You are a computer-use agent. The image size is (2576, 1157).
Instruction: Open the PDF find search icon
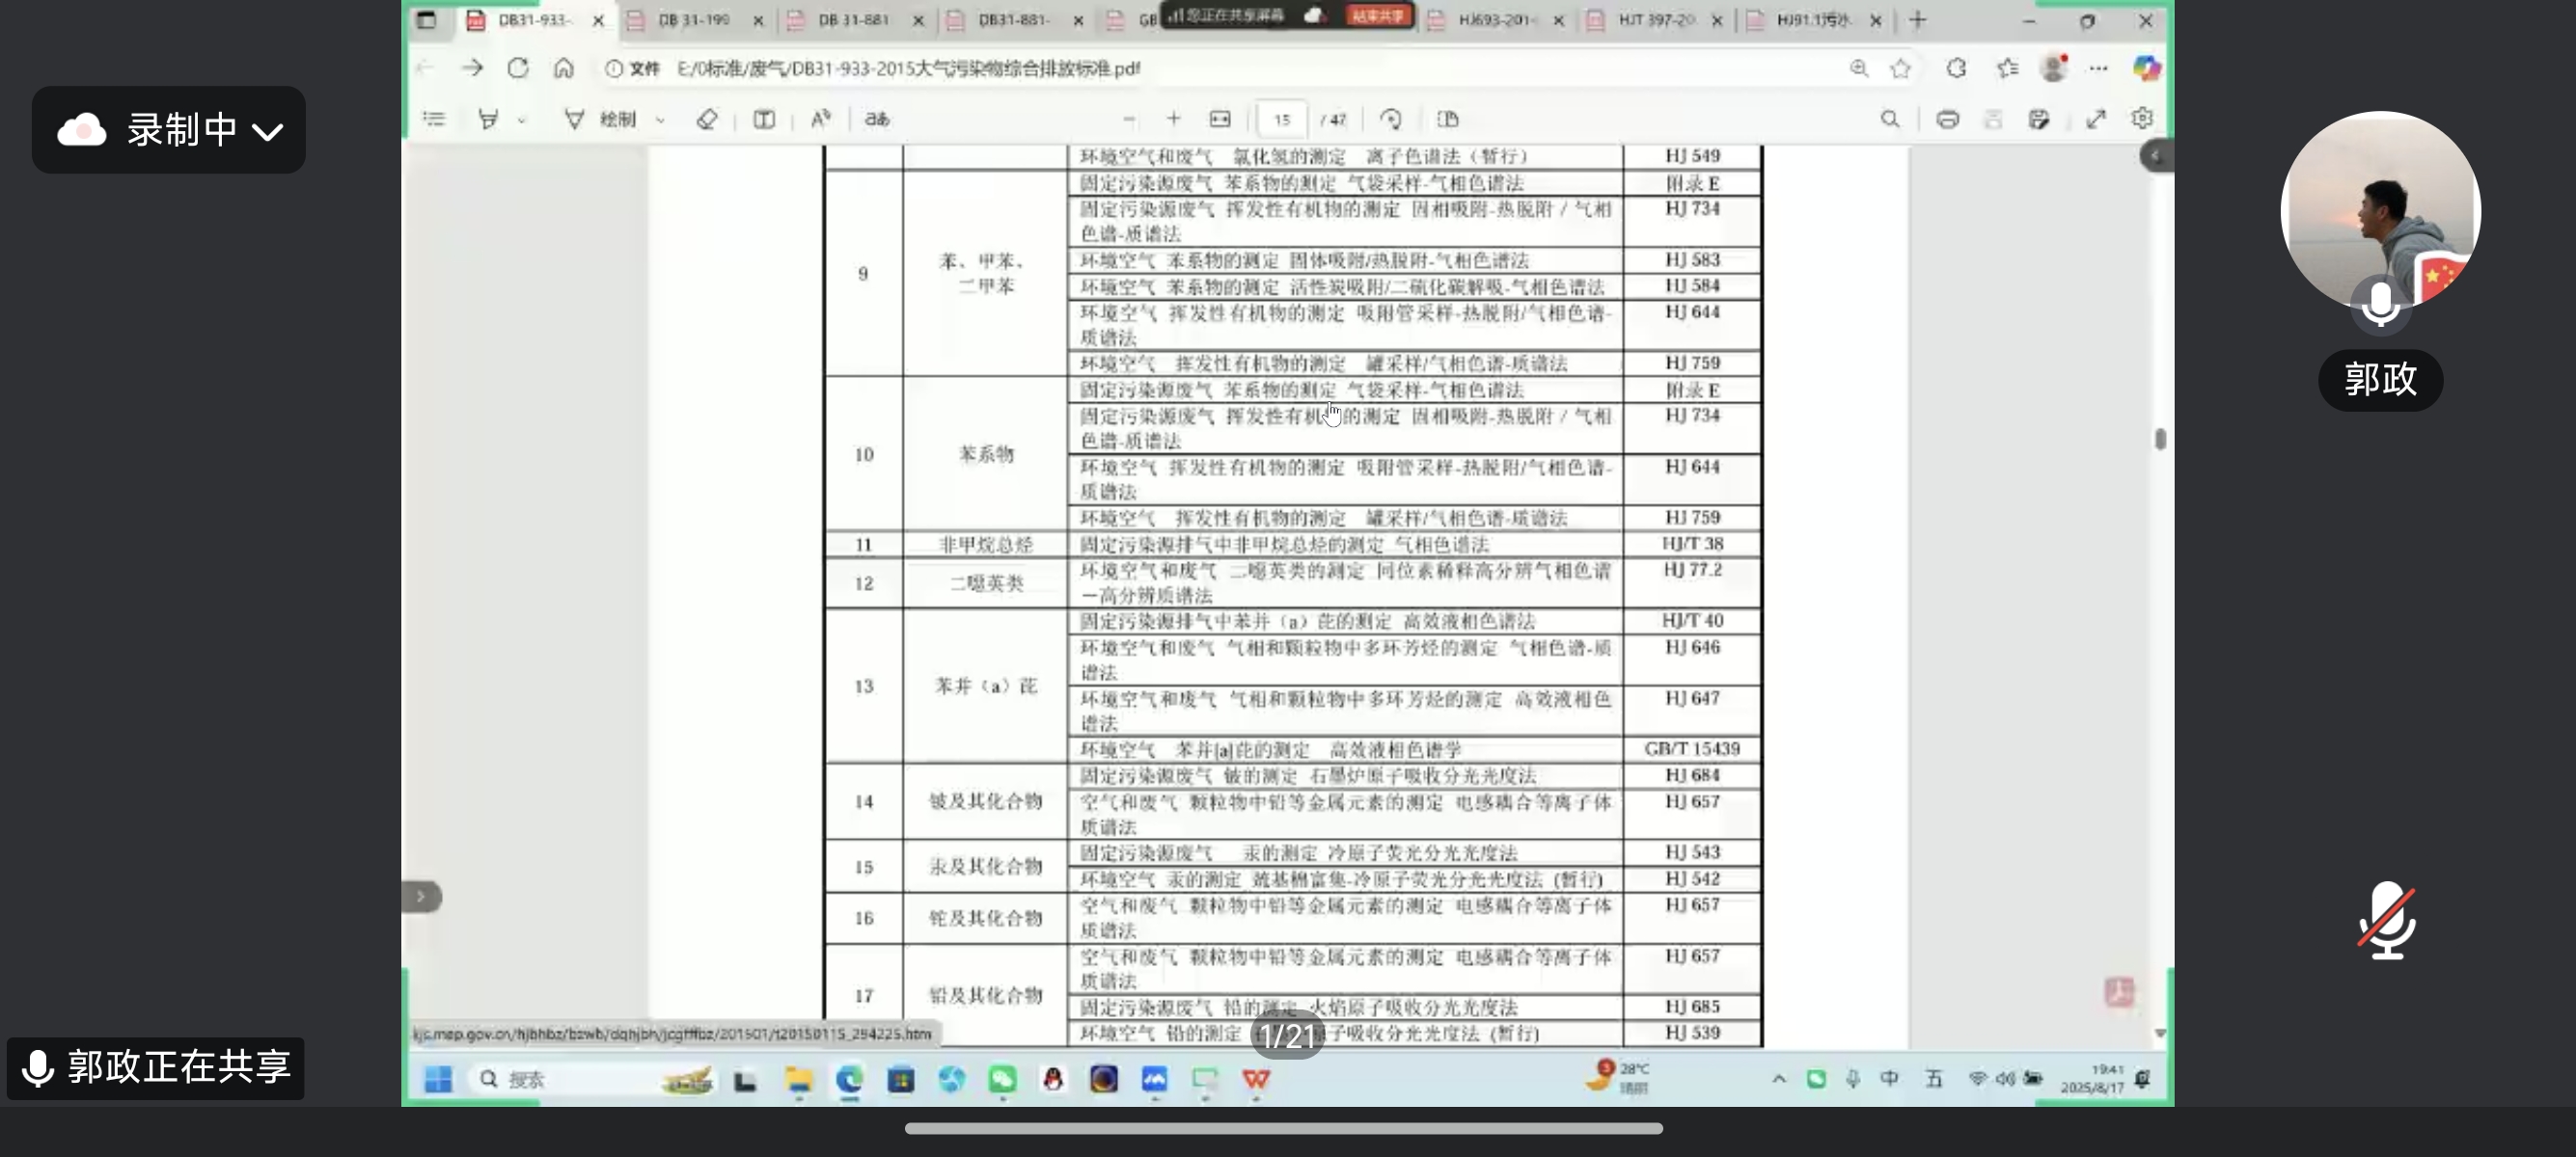click(x=1890, y=119)
